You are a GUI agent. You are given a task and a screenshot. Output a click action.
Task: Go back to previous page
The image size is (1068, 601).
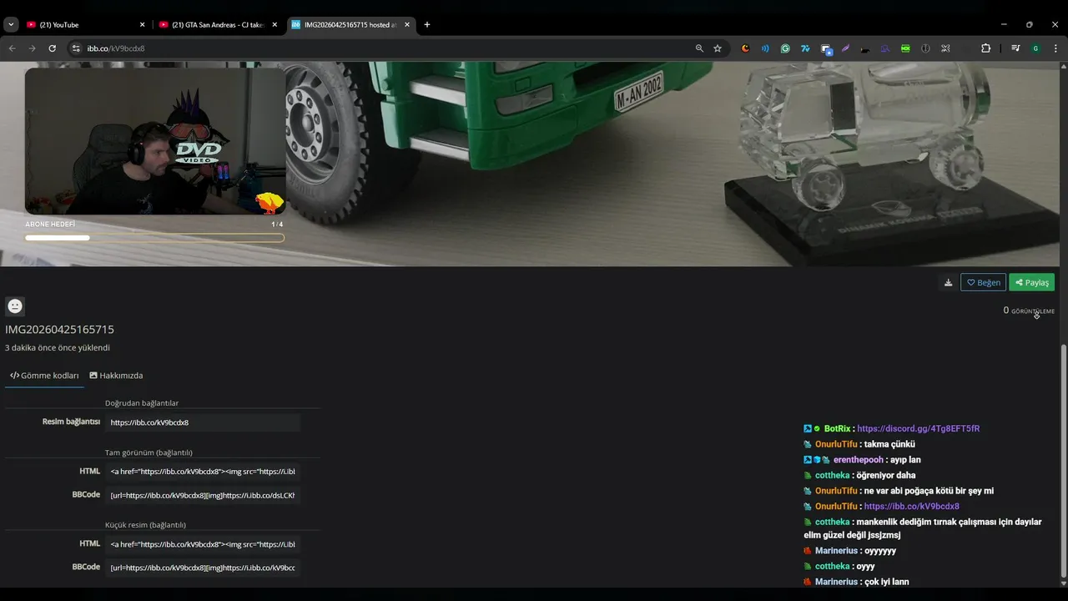12,48
